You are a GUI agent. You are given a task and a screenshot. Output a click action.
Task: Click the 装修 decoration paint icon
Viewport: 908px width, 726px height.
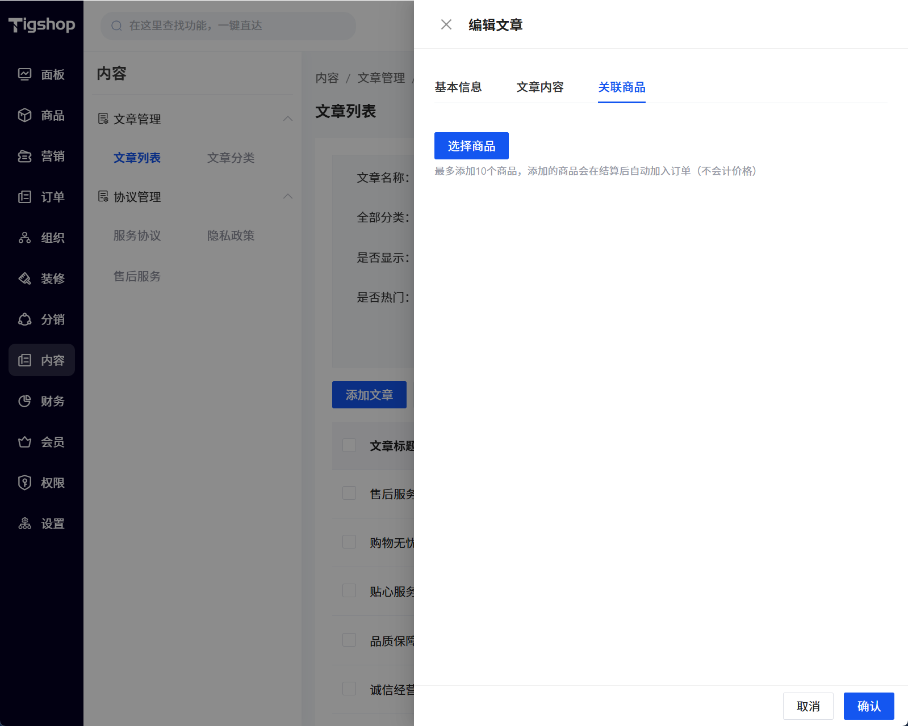coord(24,278)
